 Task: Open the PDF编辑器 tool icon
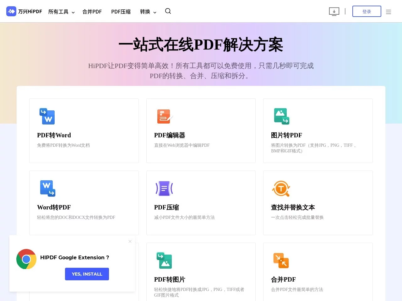click(x=164, y=116)
